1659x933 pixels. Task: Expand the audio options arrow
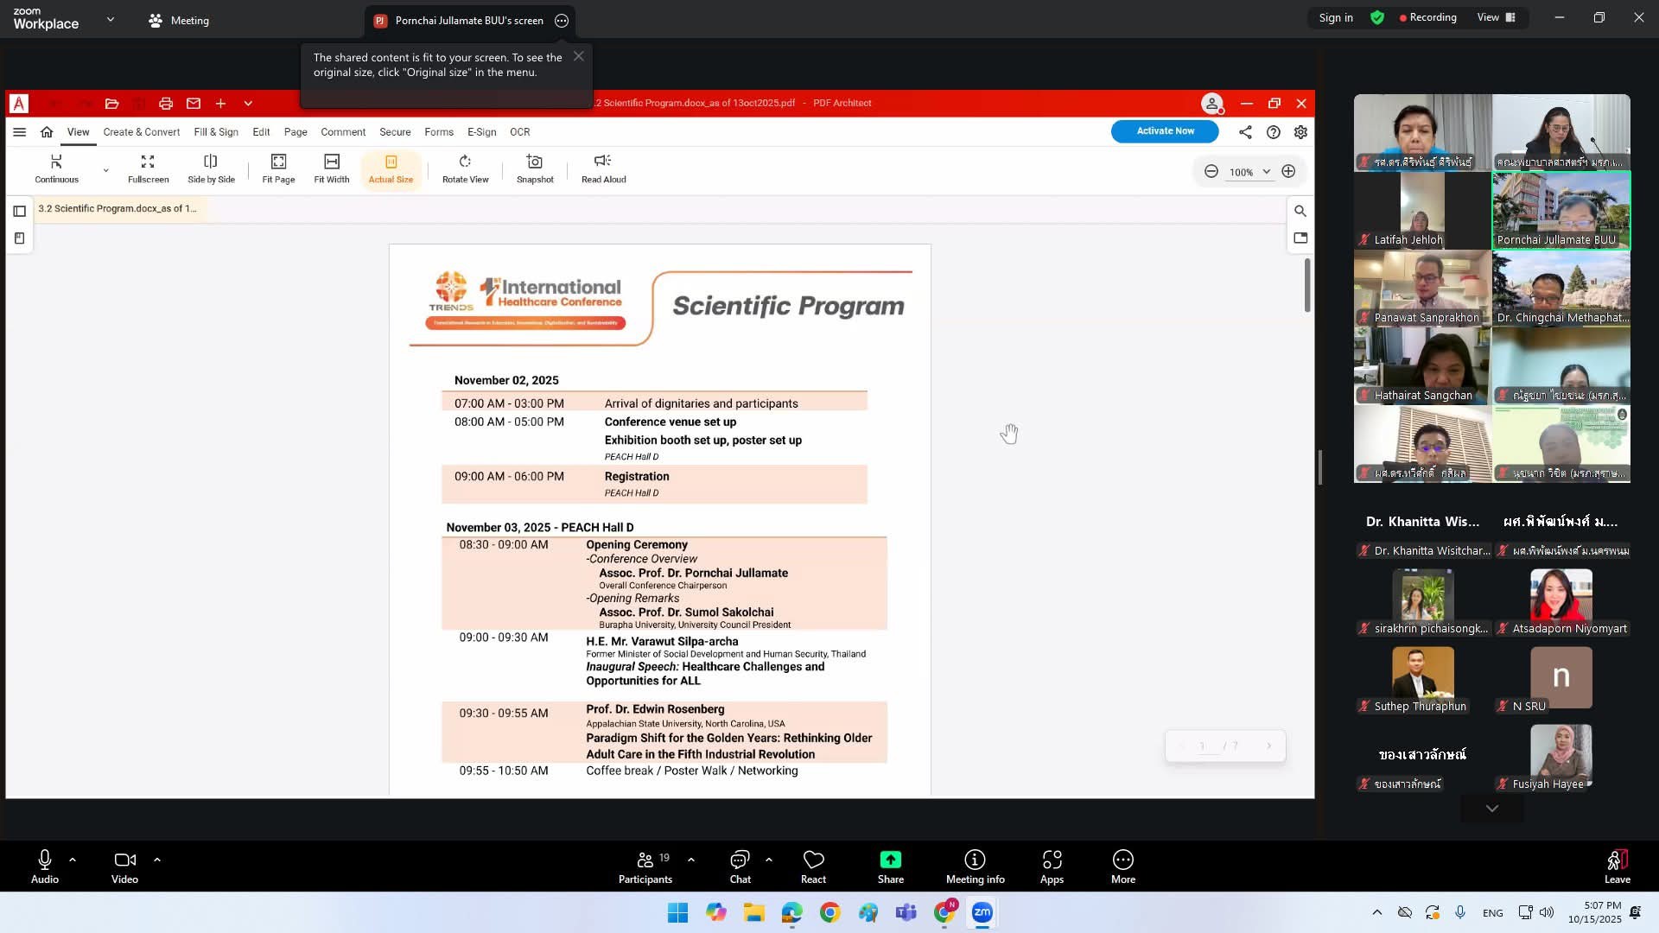[x=73, y=860]
